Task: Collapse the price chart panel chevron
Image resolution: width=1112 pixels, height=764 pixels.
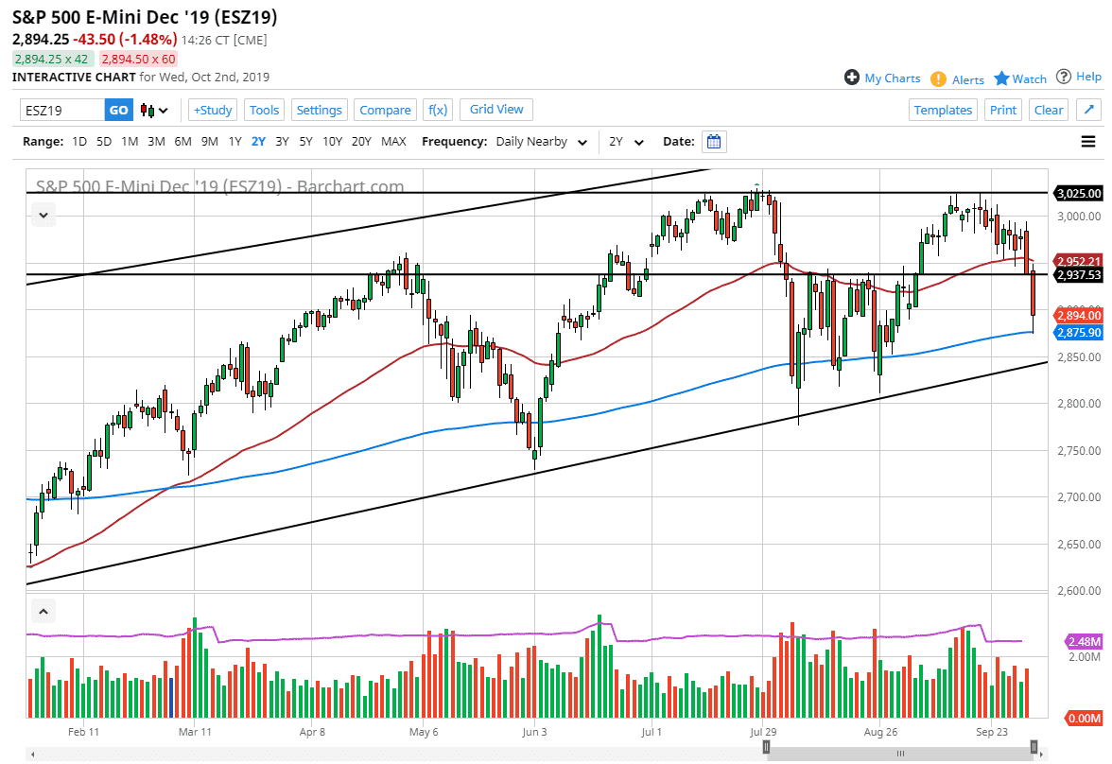Action: pos(43,215)
